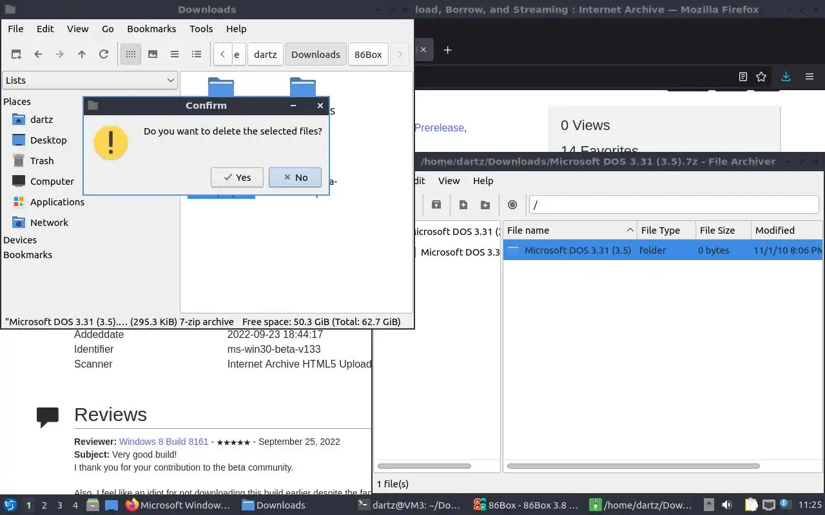Toggle Firefox reader view icon
The image size is (825, 515).
[743, 77]
